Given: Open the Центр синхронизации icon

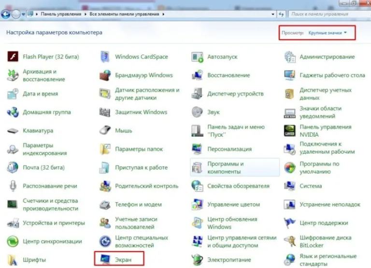Looking at the screenshot, I should click(13, 241).
